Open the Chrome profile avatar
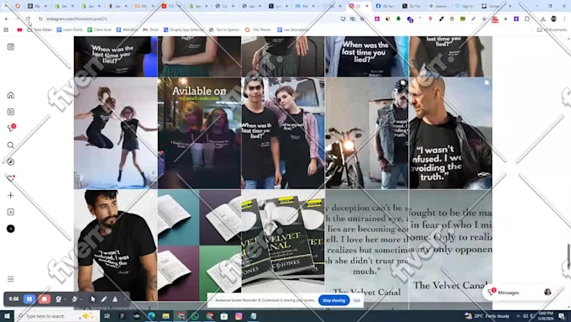Viewport: 571px width, 322px height. tap(553, 18)
